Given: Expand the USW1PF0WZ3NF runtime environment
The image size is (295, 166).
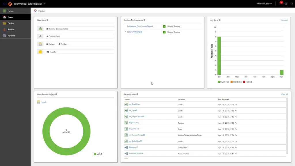Looking at the screenshot, I should click(126, 32).
